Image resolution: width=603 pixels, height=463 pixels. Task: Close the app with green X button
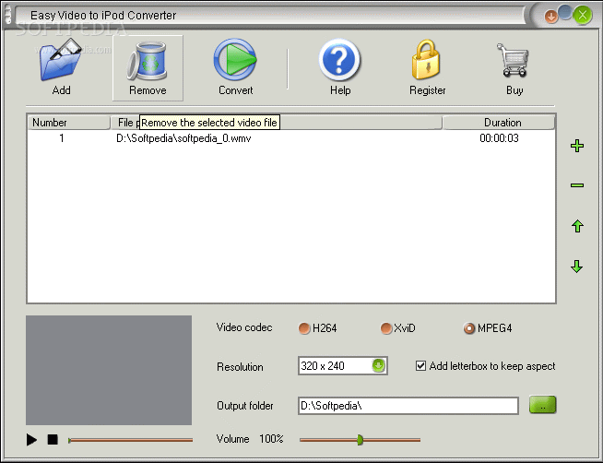click(583, 16)
